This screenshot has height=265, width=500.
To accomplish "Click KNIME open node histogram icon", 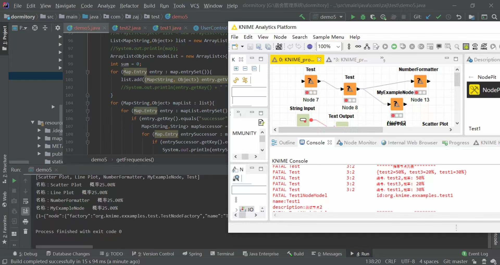I will [x=279, y=47].
